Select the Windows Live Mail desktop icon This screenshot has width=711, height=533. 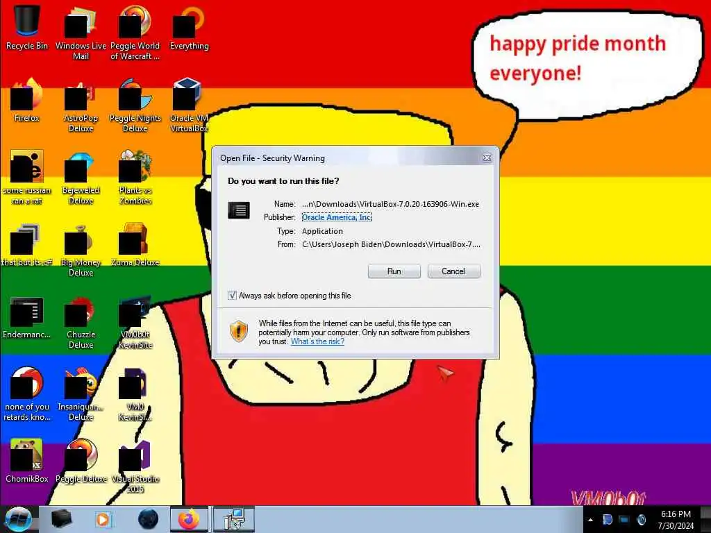(x=81, y=32)
